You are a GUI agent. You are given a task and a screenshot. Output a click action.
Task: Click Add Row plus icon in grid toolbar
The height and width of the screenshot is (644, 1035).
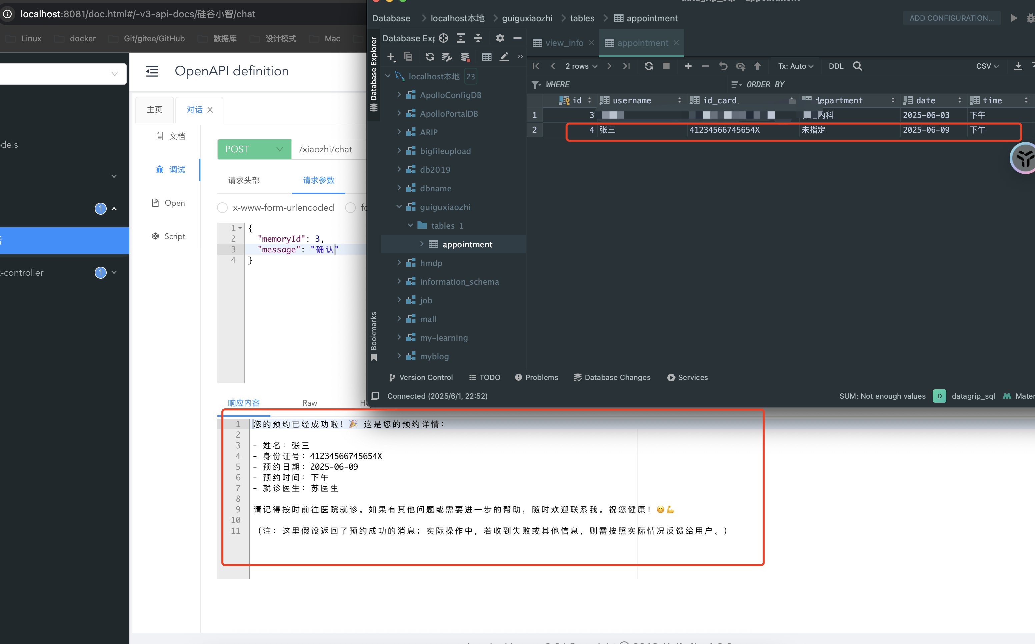(688, 66)
